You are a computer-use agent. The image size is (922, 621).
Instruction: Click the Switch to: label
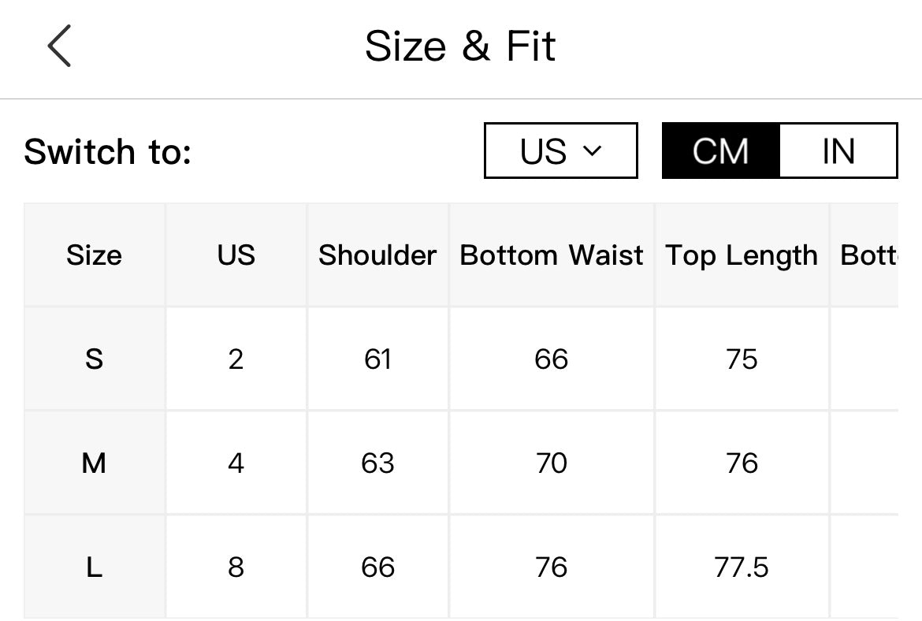108,152
